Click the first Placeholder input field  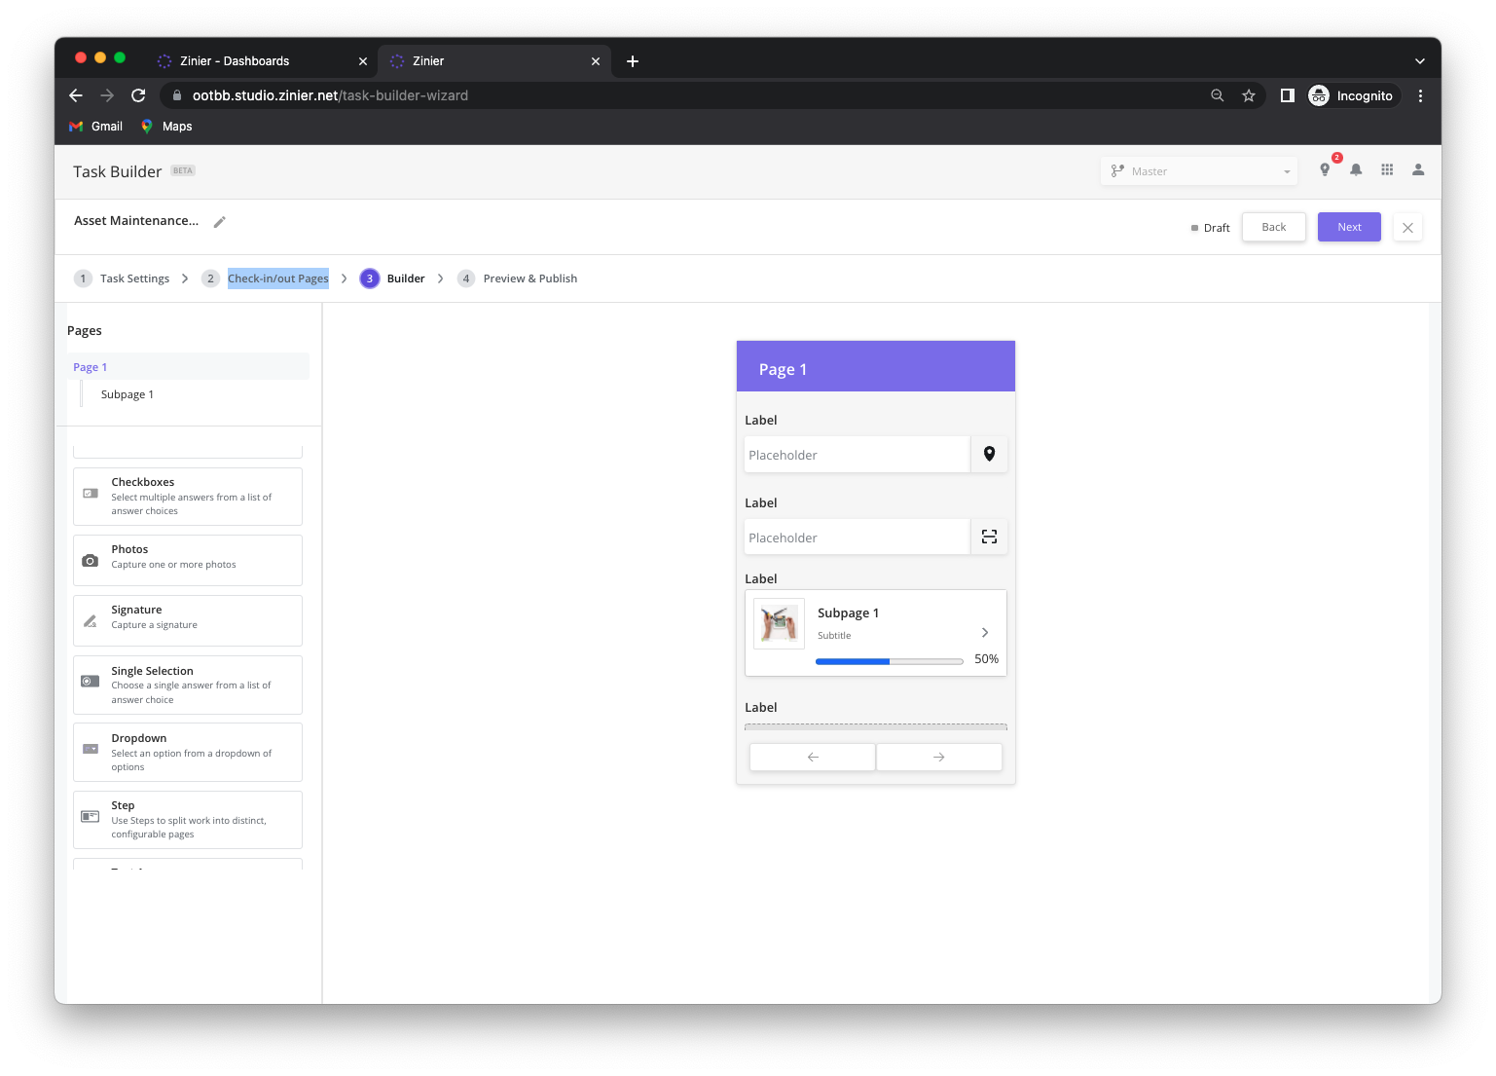(857, 455)
